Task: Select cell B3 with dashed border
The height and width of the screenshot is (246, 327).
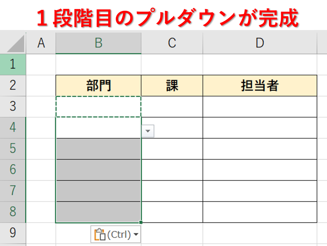Action: coord(98,107)
